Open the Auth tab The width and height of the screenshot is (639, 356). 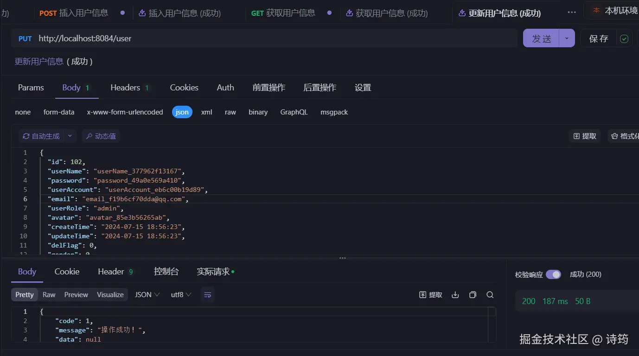coord(225,88)
